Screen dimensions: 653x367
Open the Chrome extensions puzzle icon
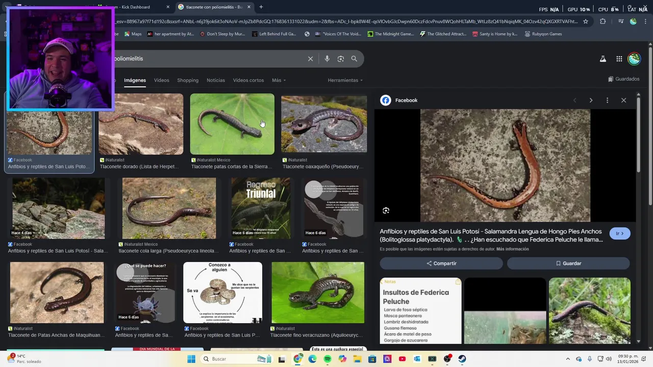(x=603, y=21)
